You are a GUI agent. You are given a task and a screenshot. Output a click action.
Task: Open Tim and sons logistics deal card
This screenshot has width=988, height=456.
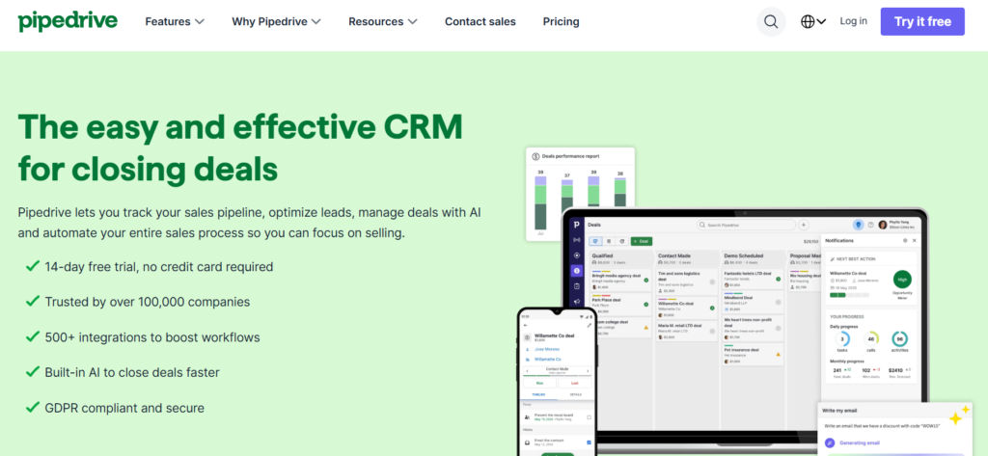tap(686, 282)
